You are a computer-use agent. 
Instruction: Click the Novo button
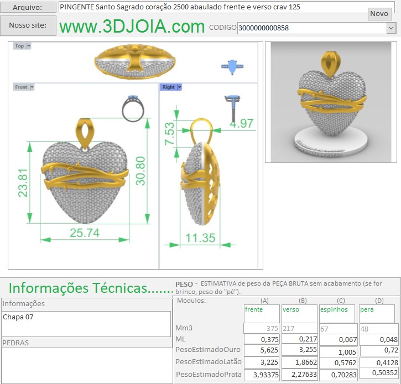pyautogui.click(x=379, y=14)
